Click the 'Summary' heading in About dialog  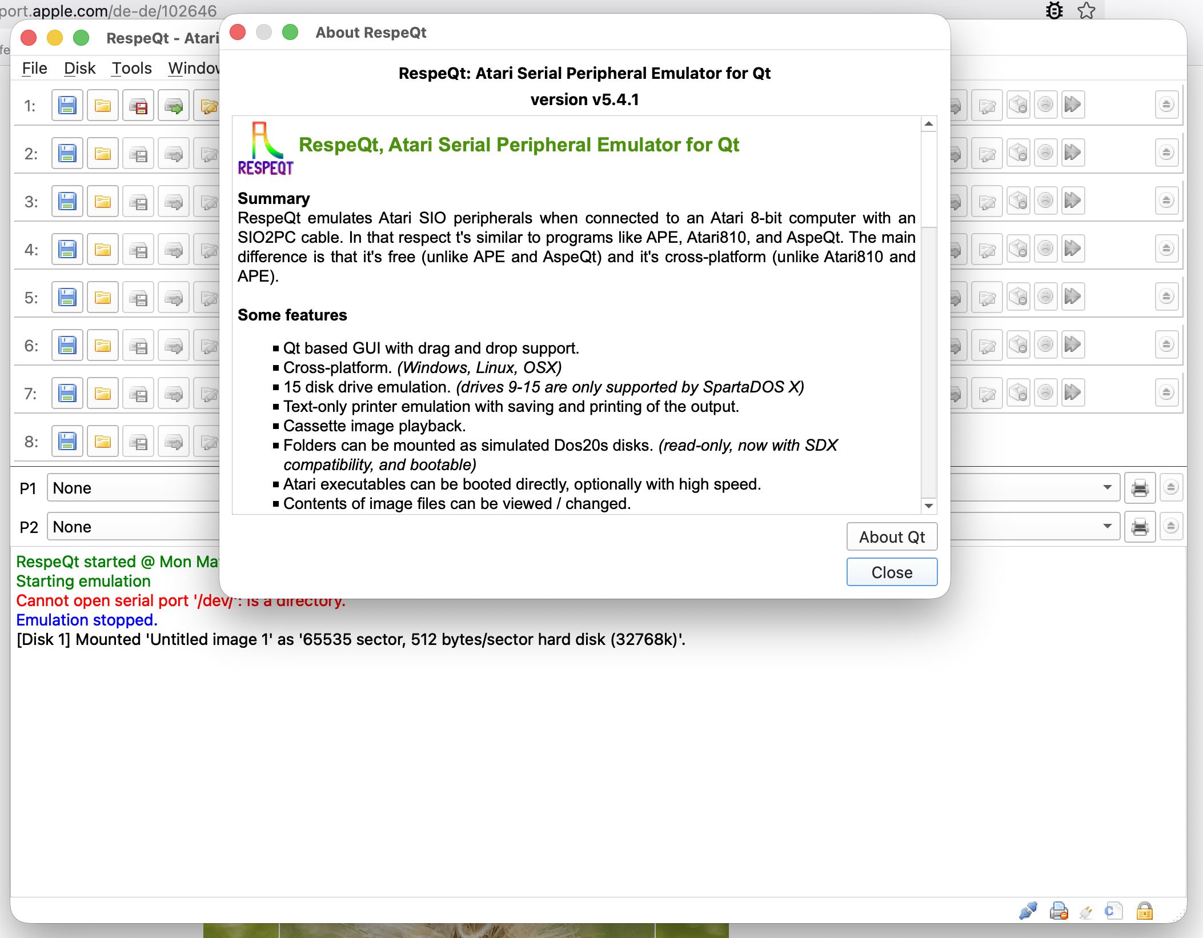click(274, 198)
